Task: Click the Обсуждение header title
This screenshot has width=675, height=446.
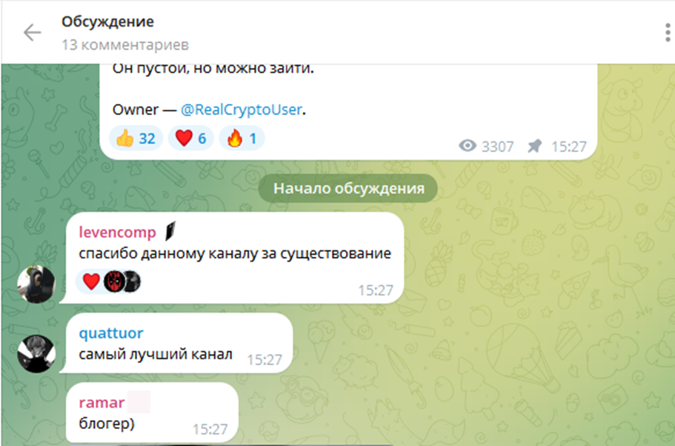Action: pos(107,21)
